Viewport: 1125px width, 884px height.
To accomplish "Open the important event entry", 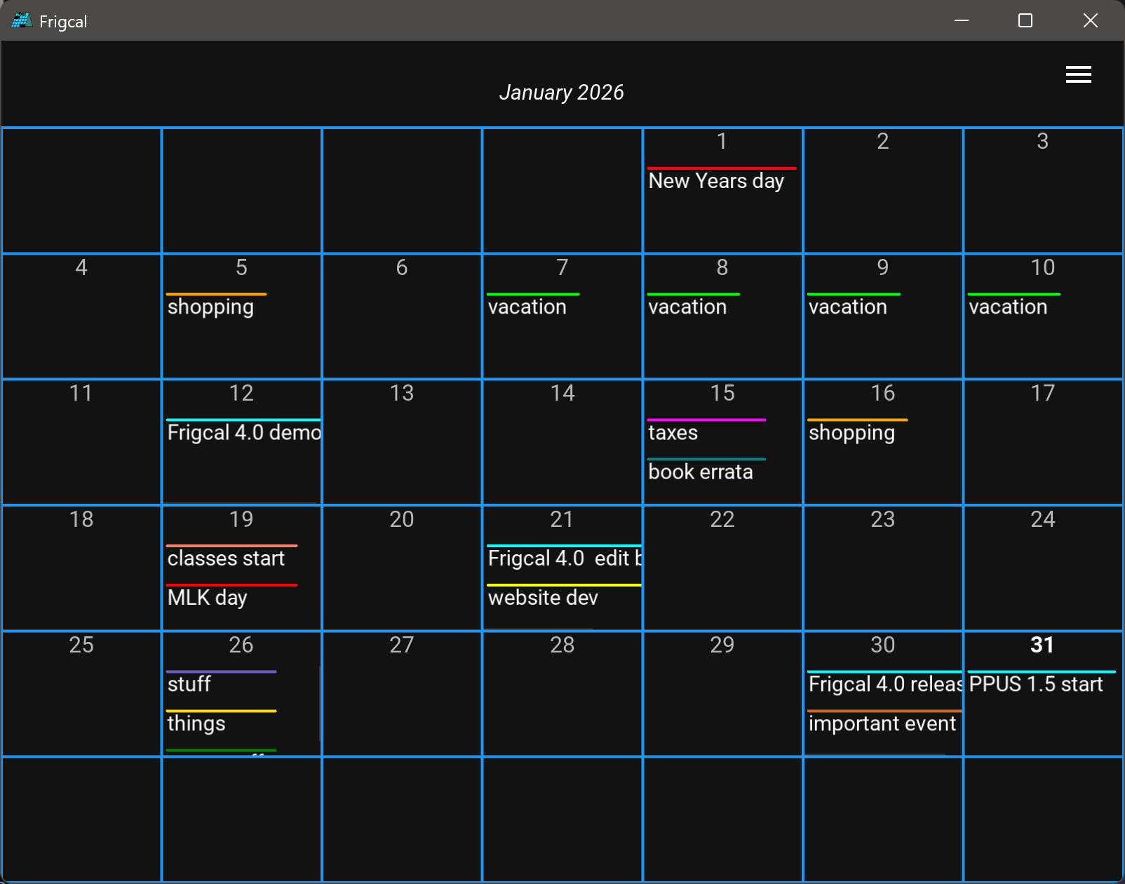I will [x=882, y=723].
